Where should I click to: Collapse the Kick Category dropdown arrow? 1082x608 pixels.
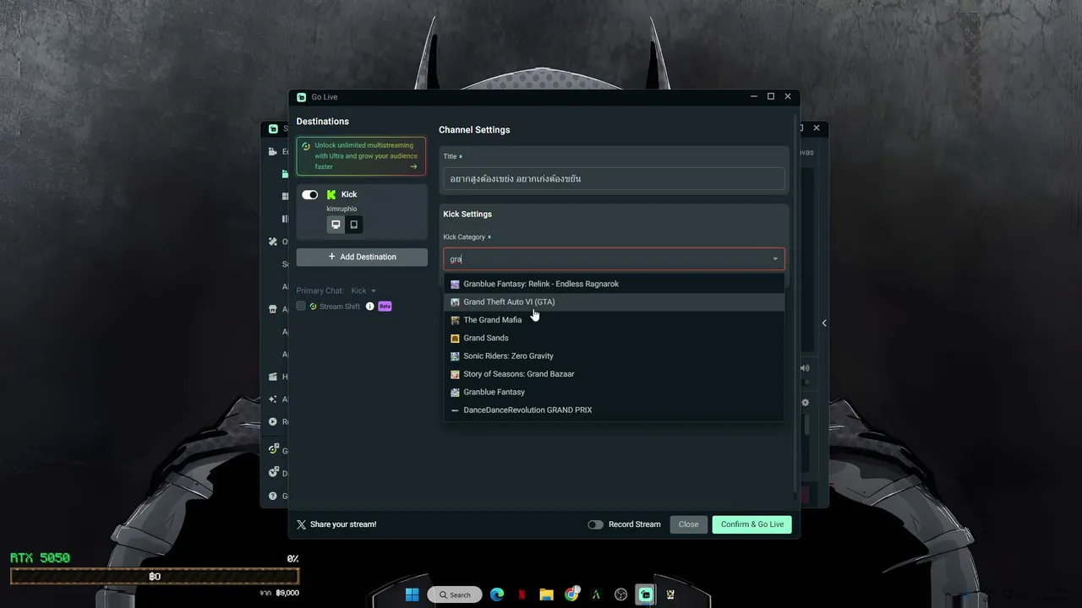775,259
